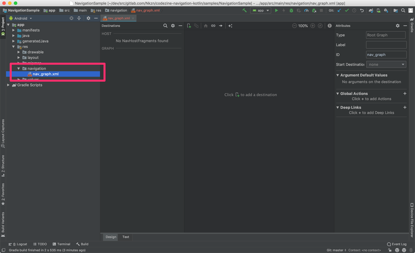Click the Add Deep Link chain icon
This screenshot has width=415, height=253.
(213, 26)
